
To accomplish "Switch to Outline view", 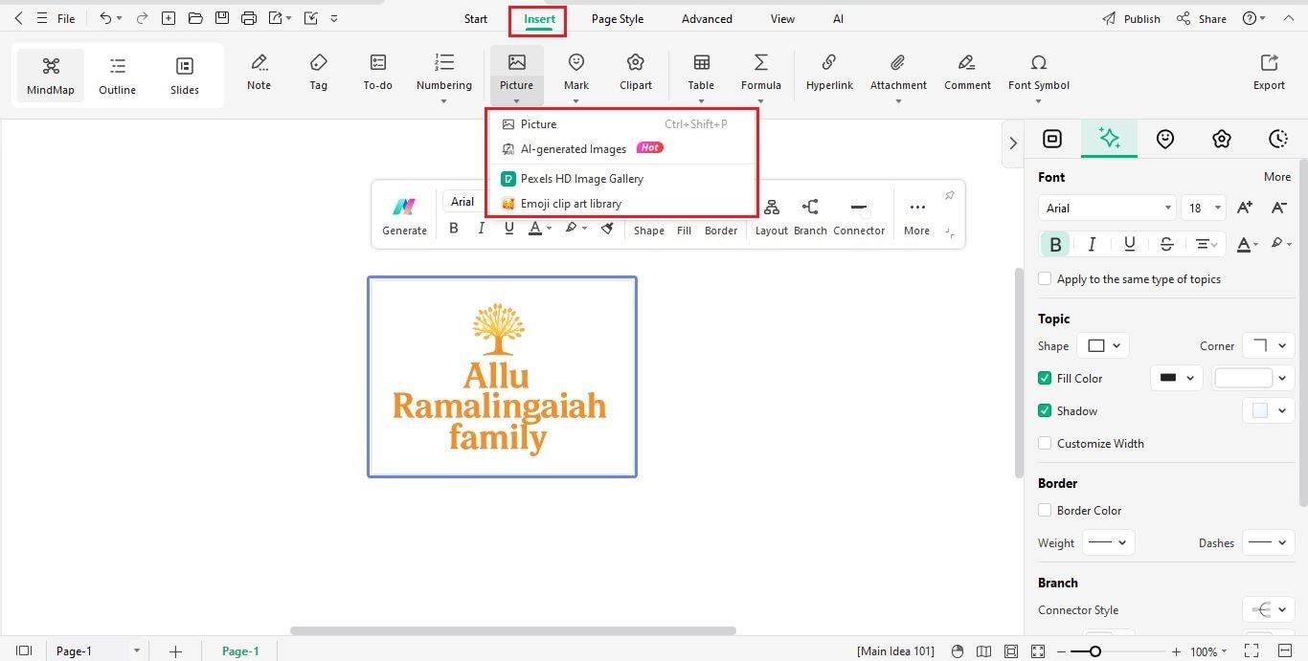I will pyautogui.click(x=117, y=76).
